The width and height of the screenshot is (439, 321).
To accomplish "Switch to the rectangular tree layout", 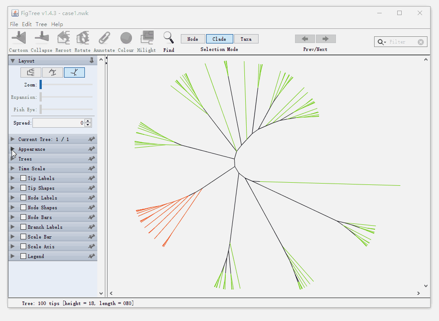I will point(31,72).
